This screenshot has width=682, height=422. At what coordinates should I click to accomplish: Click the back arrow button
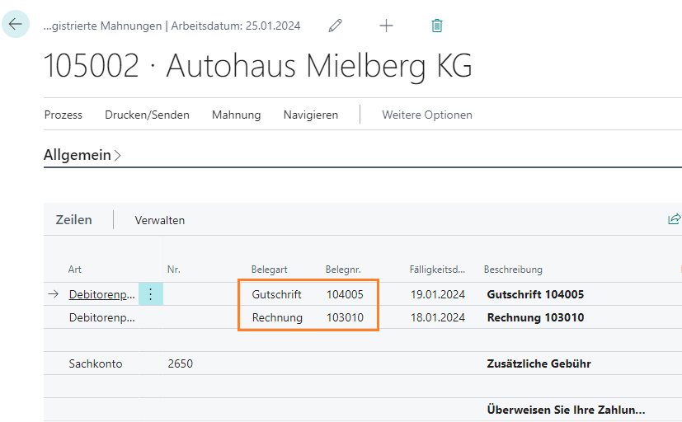pos(16,25)
